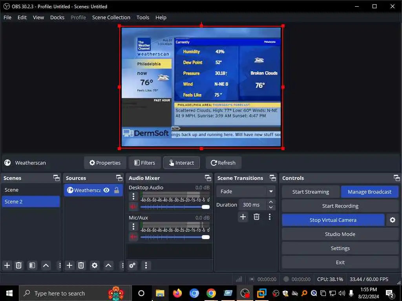Adjust Mic/Aux volume slider
This screenshot has width=402, height=301.
[x=175, y=237]
